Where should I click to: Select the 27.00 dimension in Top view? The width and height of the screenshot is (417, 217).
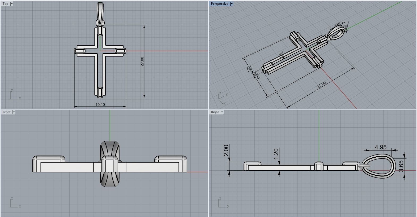pos(142,61)
